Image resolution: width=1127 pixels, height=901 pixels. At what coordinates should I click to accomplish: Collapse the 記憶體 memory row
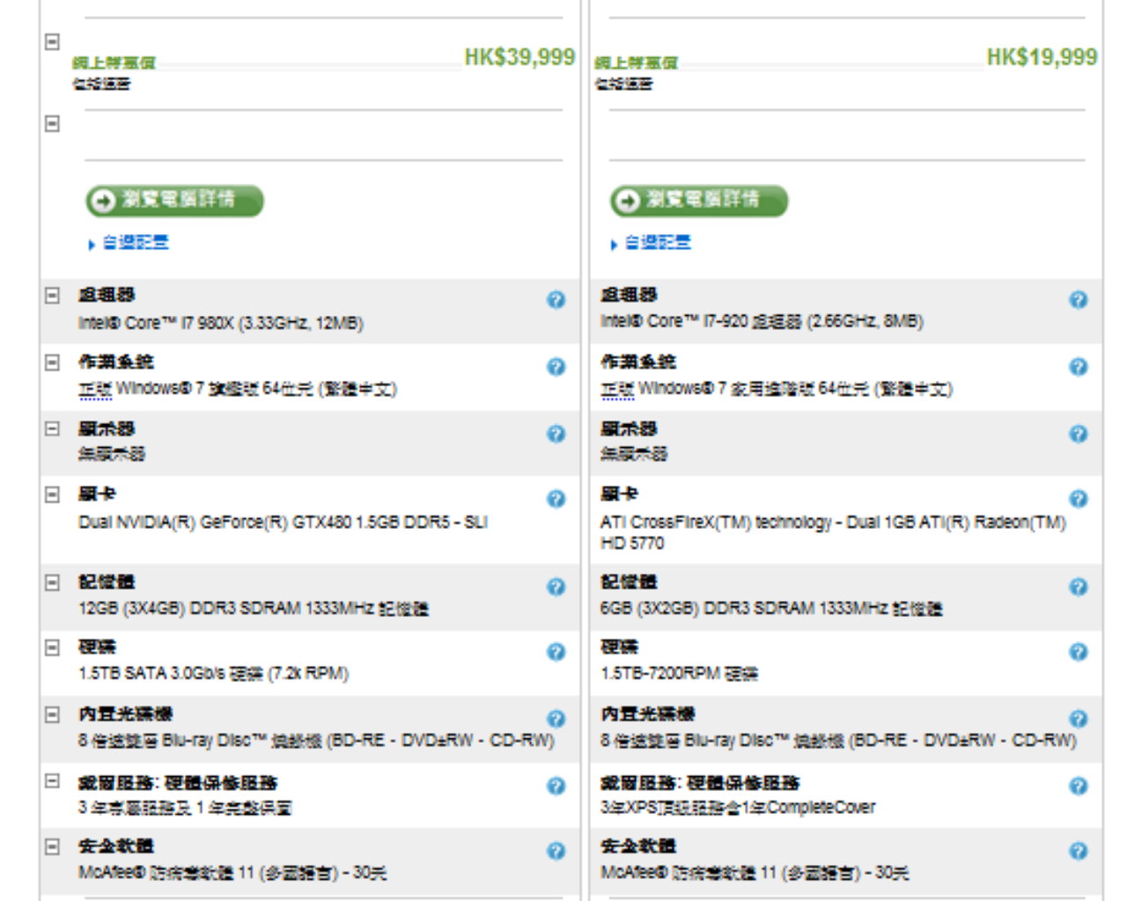pyautogui.click(x=53, y=582)
